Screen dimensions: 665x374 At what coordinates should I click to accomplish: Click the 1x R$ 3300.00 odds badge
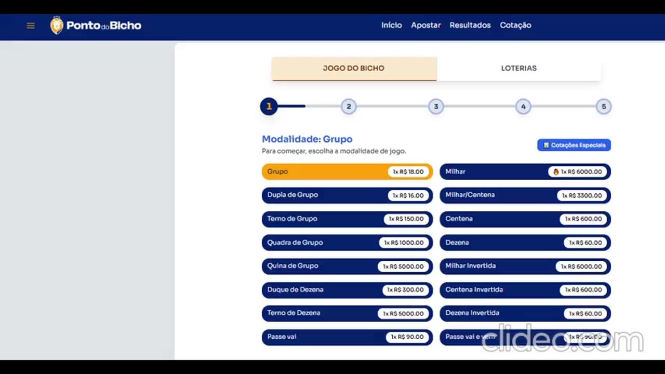[x=582, y=196]
